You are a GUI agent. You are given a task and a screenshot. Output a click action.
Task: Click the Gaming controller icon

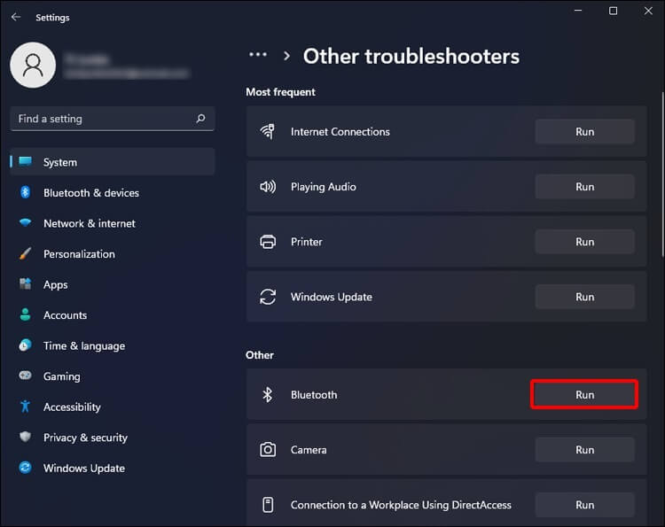[x=25, y=376]
